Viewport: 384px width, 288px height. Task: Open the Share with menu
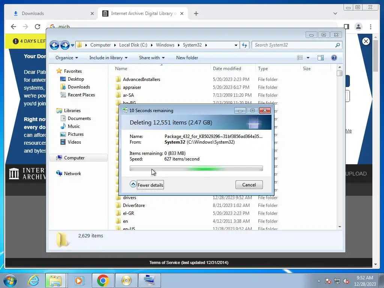click(x=152, y=58)
